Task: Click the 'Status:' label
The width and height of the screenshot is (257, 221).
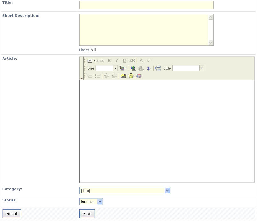Action: pos(9,200)
